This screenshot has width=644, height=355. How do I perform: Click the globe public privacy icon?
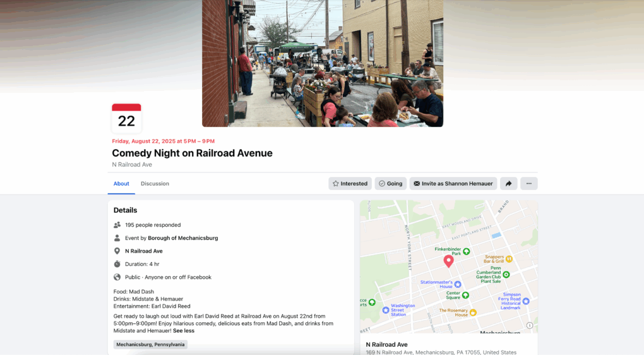117,277
